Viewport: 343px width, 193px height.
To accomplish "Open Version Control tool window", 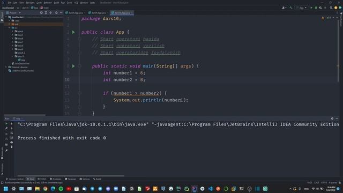I will tap(14, 179).
